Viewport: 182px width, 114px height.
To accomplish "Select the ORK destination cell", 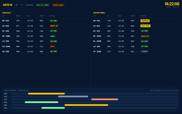I will [109, 31].
